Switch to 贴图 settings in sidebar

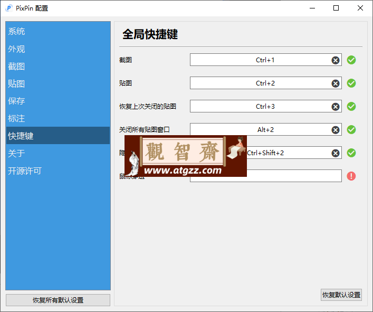tap(58, 84)
